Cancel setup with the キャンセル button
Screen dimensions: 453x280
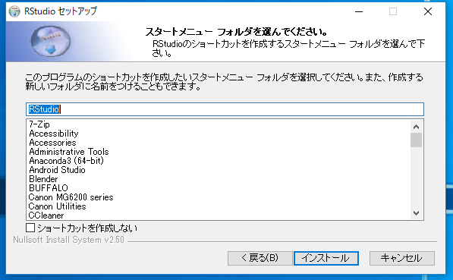[x=402, y=258]
